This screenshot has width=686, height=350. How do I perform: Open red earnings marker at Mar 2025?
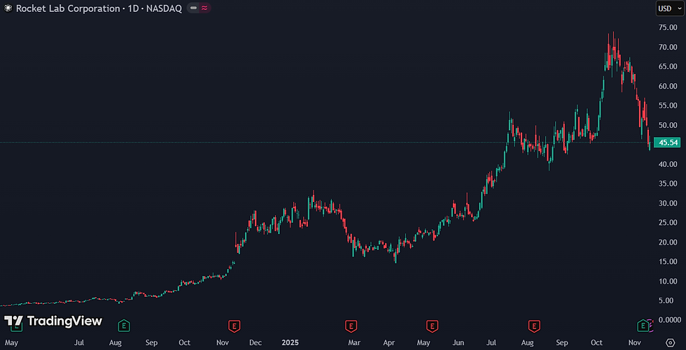point(351,325)
